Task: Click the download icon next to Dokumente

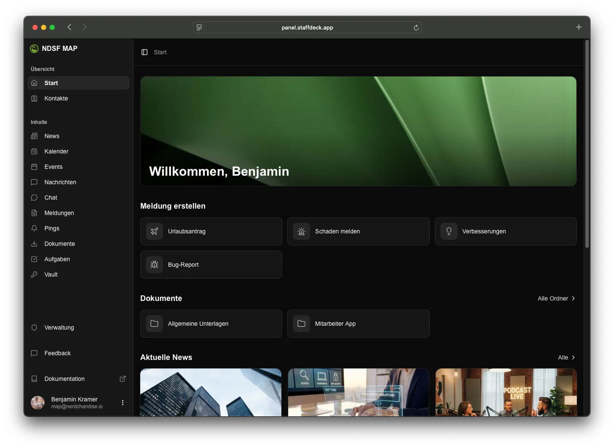Action: coord(34,244)
